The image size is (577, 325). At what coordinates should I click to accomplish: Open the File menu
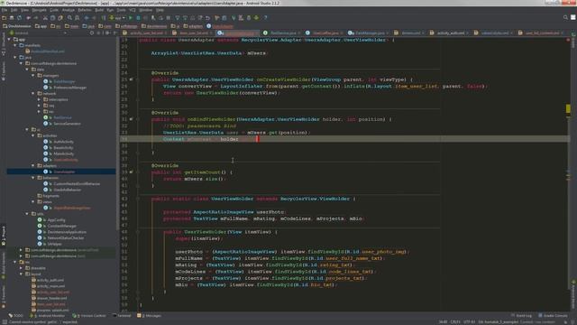pos(5,10)
